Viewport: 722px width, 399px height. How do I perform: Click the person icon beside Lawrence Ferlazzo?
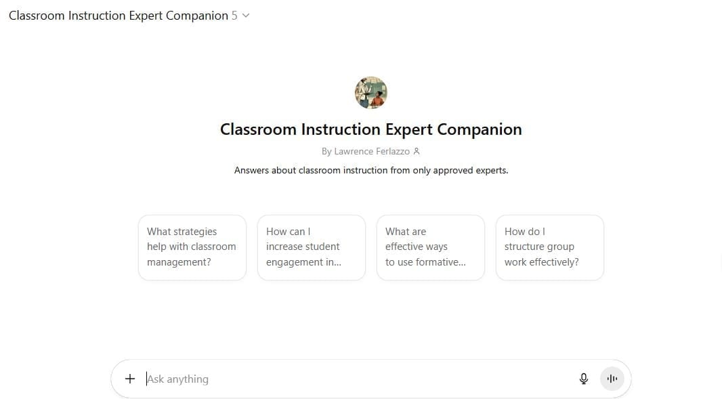417,152
